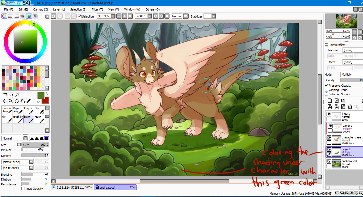Click the green foreground color swatch
Image resolution: width=363 pixels, height=197 pixels.
41,96
